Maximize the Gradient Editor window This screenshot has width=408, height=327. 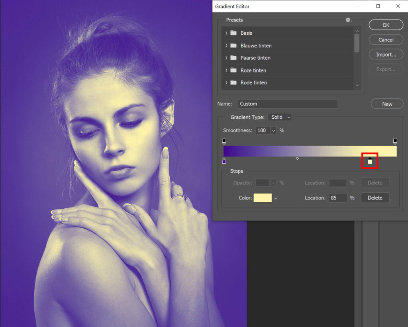pos(378,6)
